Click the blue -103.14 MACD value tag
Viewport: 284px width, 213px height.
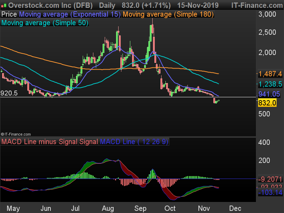click(270, 192)
